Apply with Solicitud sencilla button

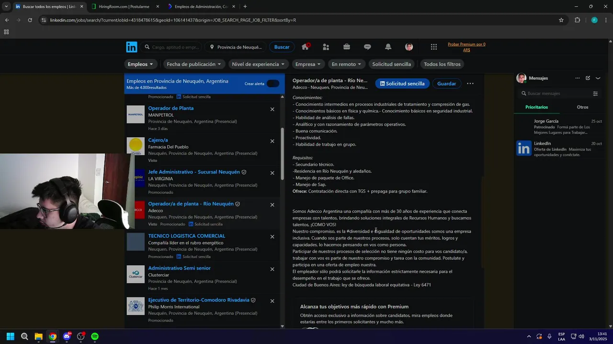(402, 84)
